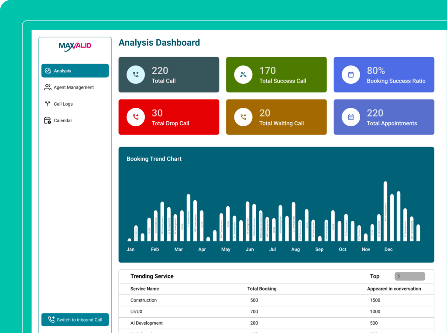Screen dimensions: 447x333
Task: Click the Total Success Call icon
Action: (243, 75)
